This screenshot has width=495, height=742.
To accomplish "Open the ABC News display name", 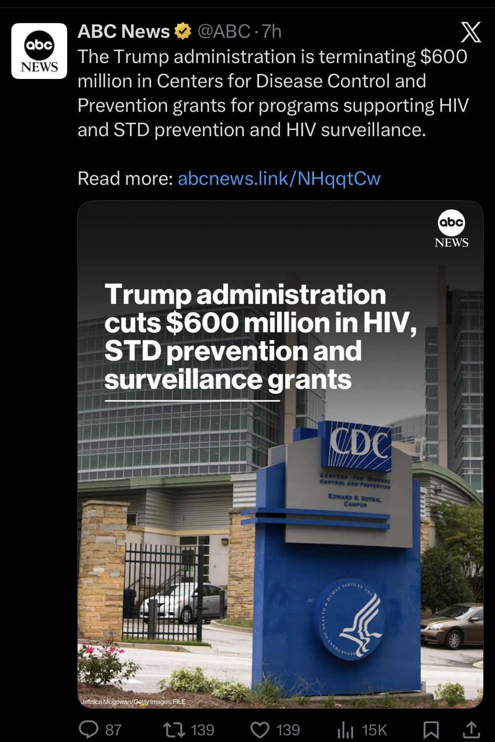I will 124,32.
